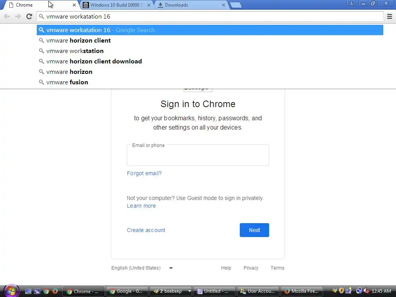The image size is (396, 297).
Task: Open the Chrome hamburger menu
Action: [x=389, y=16]
